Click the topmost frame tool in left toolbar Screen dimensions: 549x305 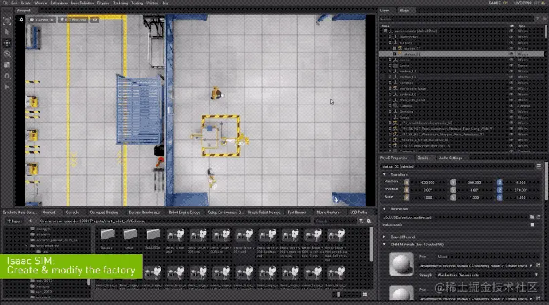click(7, 21)
